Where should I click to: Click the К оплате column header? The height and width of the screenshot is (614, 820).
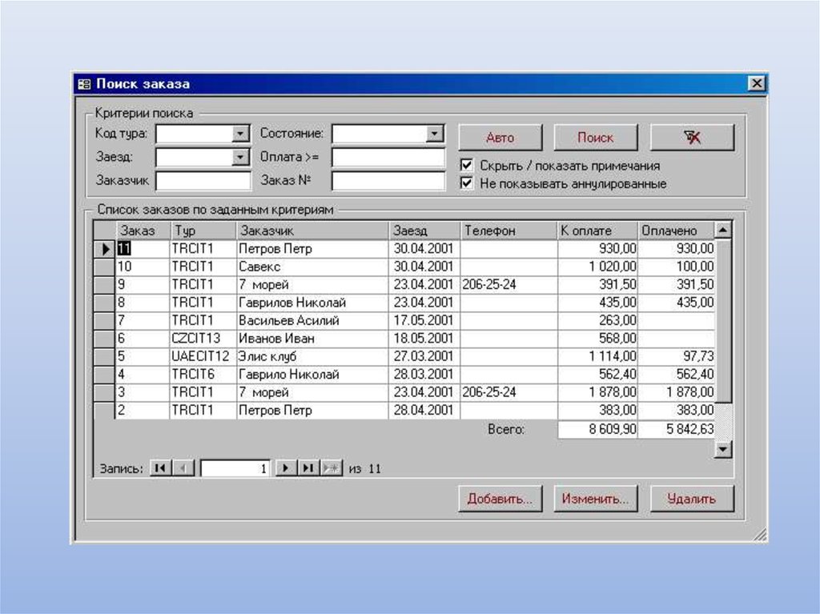597,231
